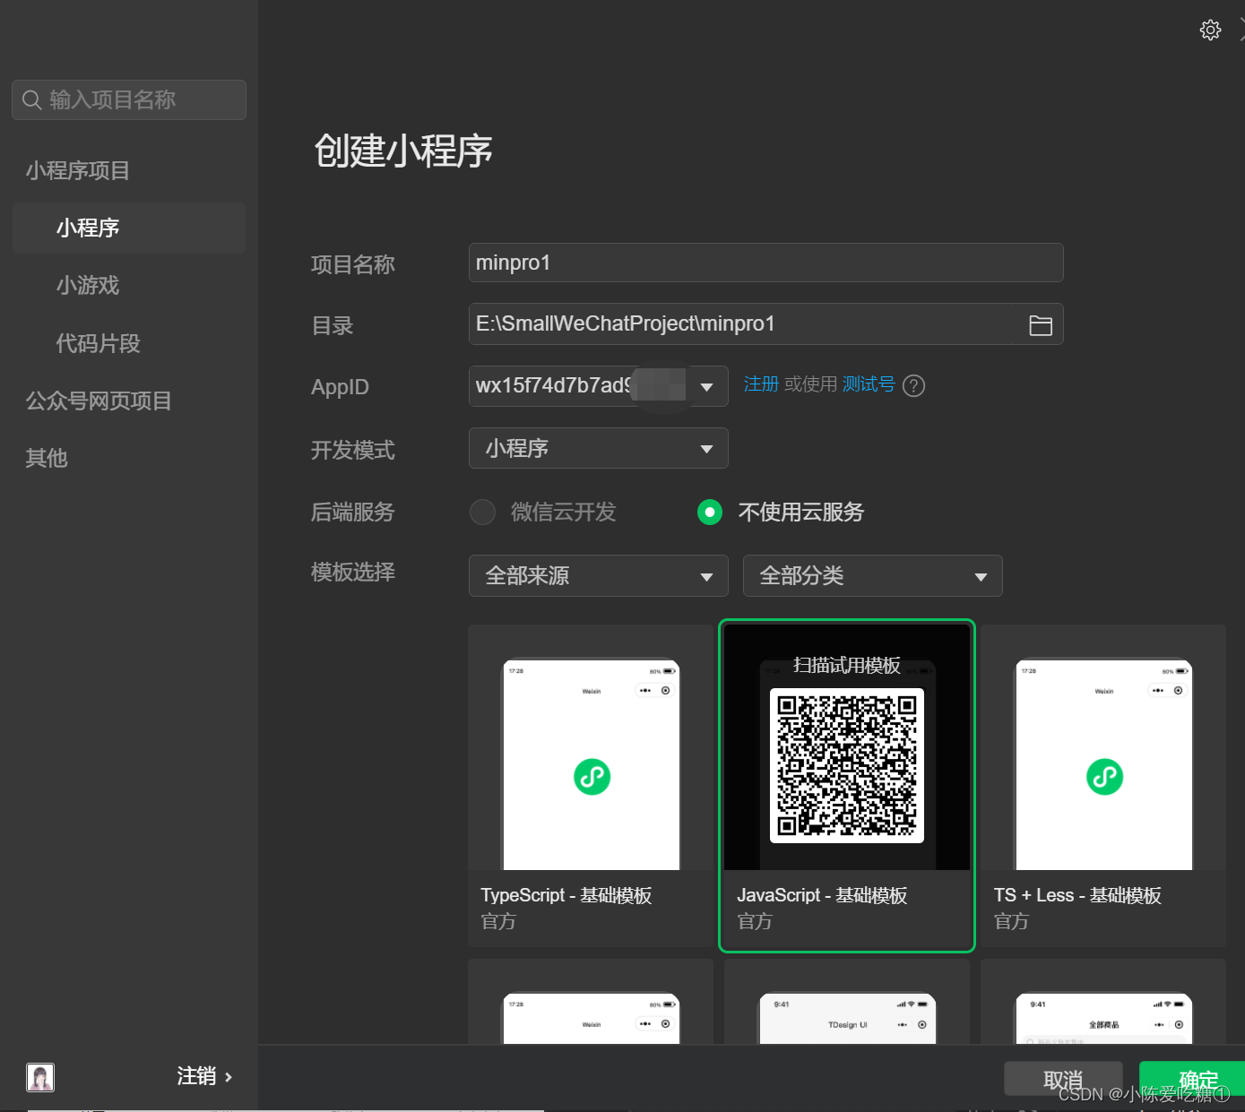Select the 全部商品 template card
Screen dimensions: 1245x1112
coord(1102,1002)
